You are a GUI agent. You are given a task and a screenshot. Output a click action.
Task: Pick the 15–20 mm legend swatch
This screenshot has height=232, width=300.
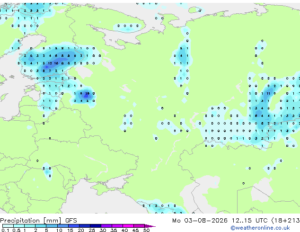pos(74,226)
